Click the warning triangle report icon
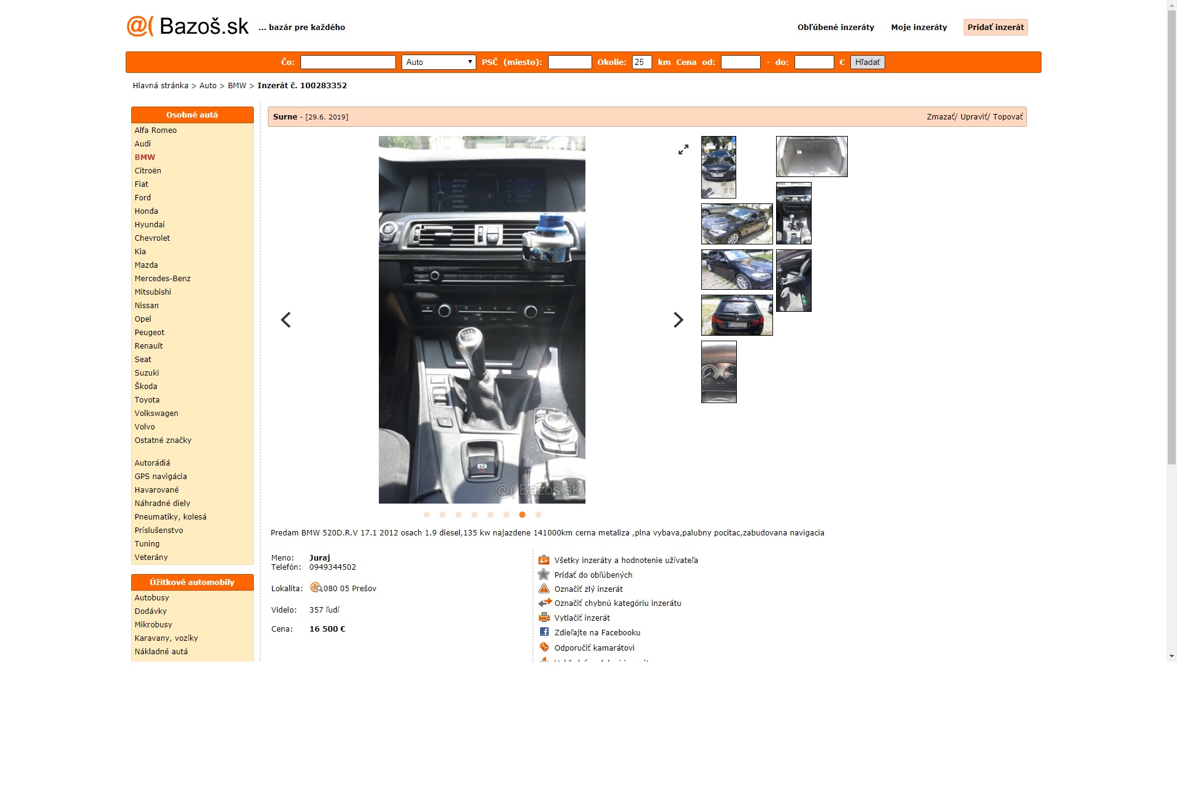Image resolution: width=1177 pixels, height=805 pixels. (x=544, y=589)
